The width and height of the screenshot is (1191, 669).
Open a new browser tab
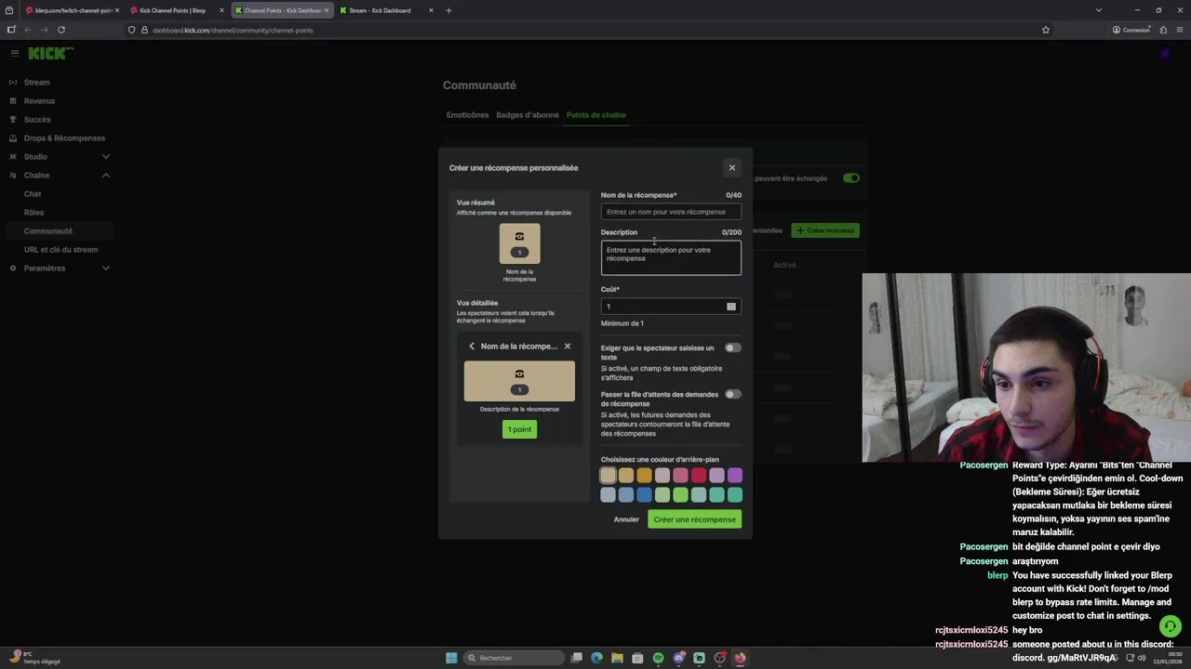pyautogui.click(x=448, y=10)
